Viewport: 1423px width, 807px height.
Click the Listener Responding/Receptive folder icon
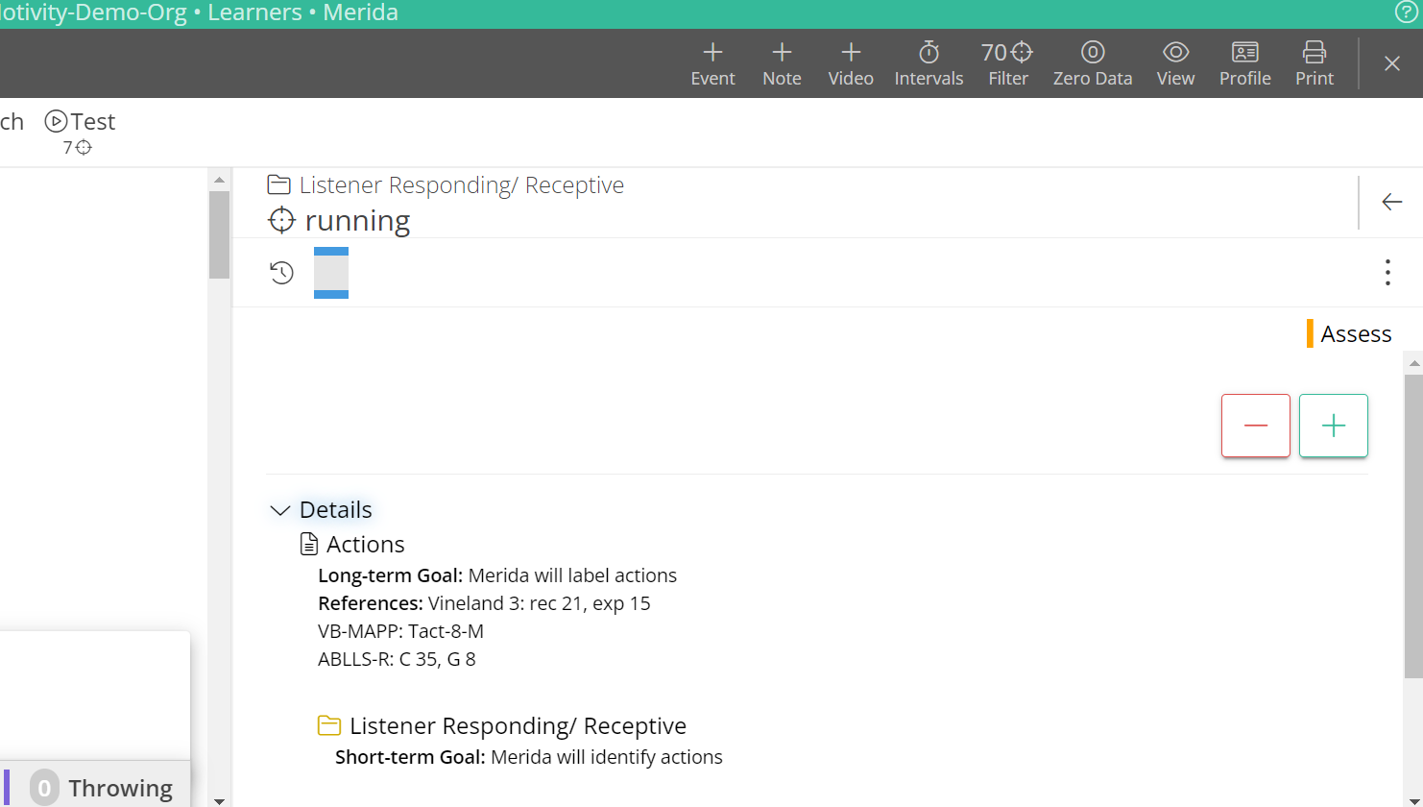pos(278,184)
